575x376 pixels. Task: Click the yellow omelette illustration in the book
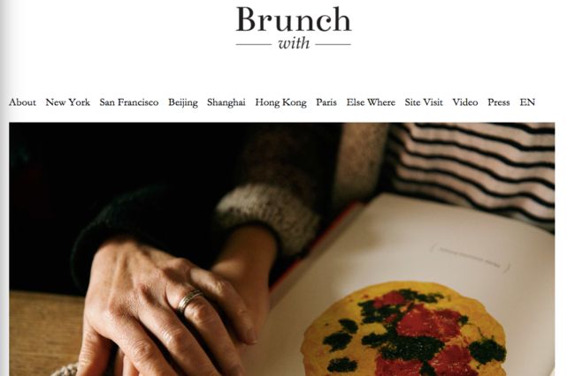pos(403,329)
